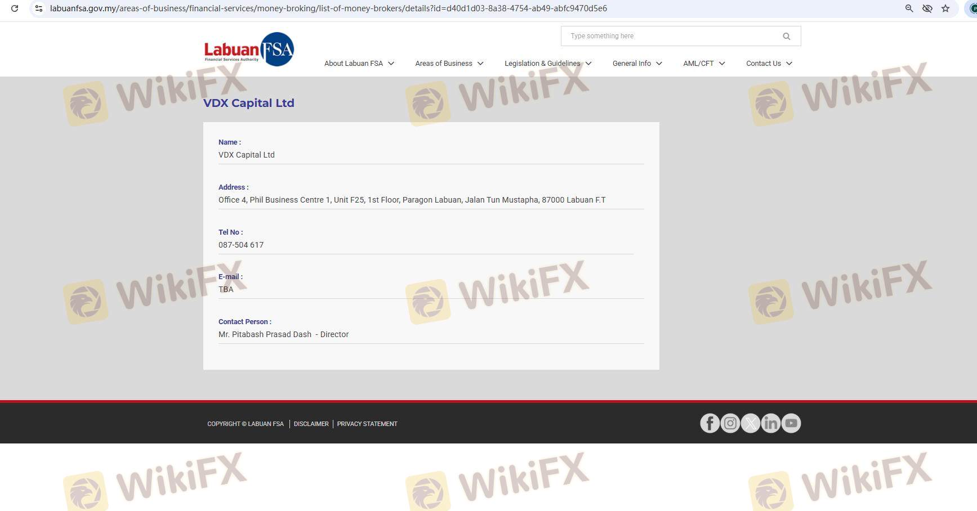
Task: Expand the About Labuan FSA dropdown
Action: [359, 64]
